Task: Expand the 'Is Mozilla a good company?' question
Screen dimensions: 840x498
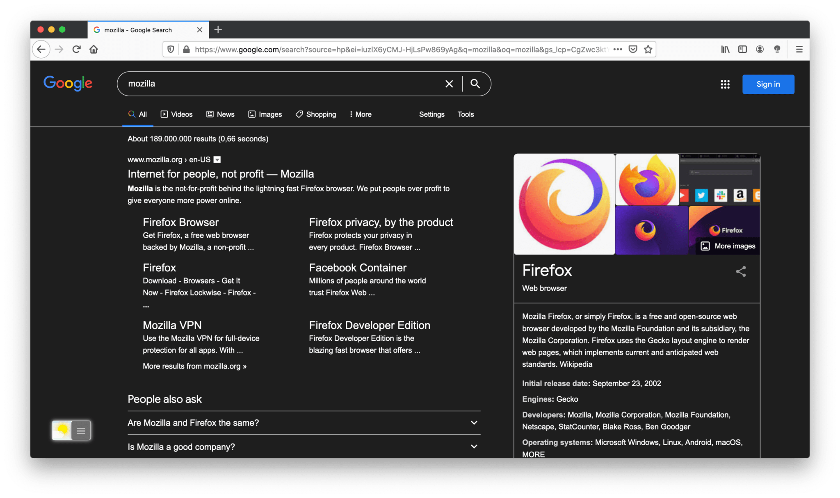Action: (303, 446)
